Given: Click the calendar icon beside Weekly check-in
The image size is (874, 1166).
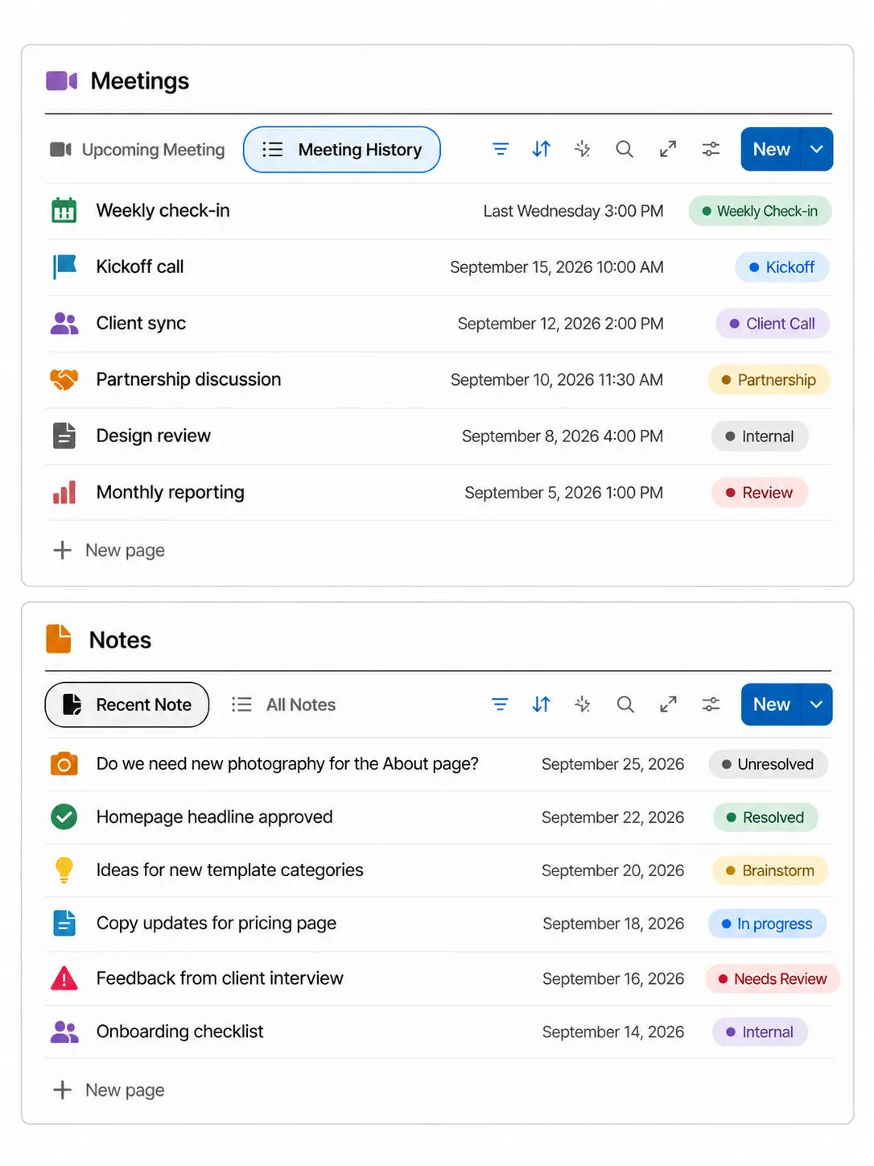Looking at the screenshot, I should pos(64,210).
